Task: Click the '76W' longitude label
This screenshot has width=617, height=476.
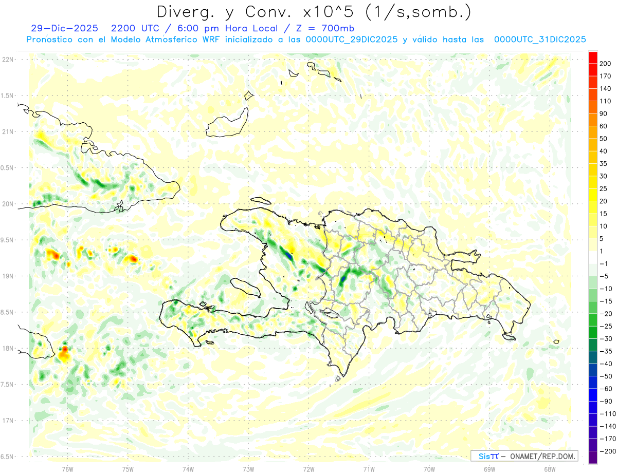Action: coord(67,469)
